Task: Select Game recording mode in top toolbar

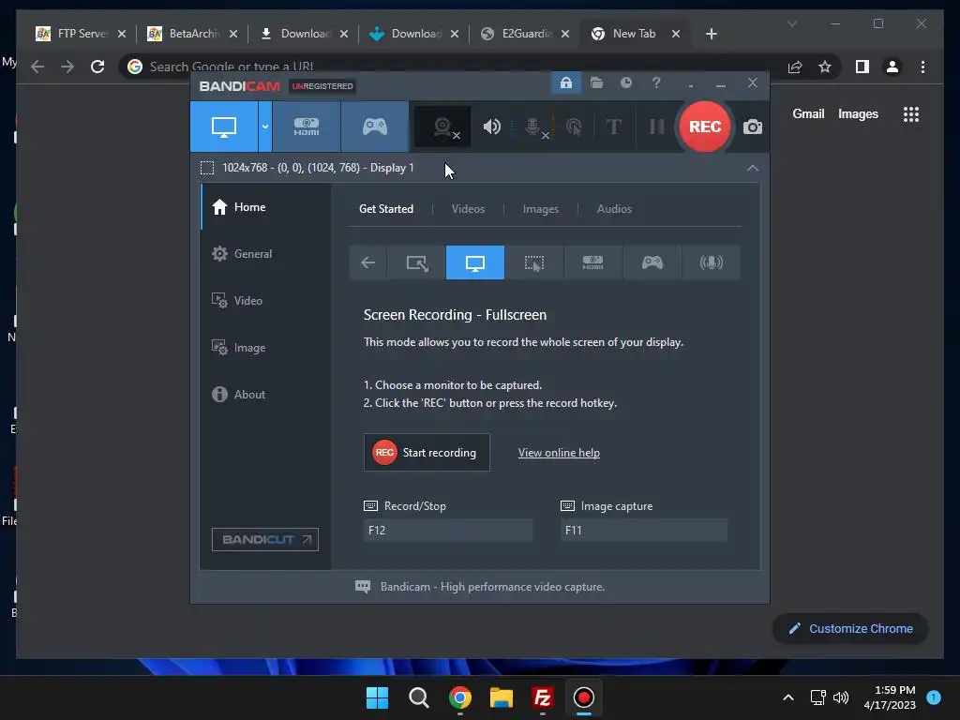Action: [x=375, y=127]
